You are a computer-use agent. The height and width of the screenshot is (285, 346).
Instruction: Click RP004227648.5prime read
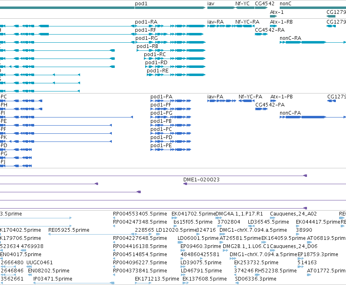[114, 242]
